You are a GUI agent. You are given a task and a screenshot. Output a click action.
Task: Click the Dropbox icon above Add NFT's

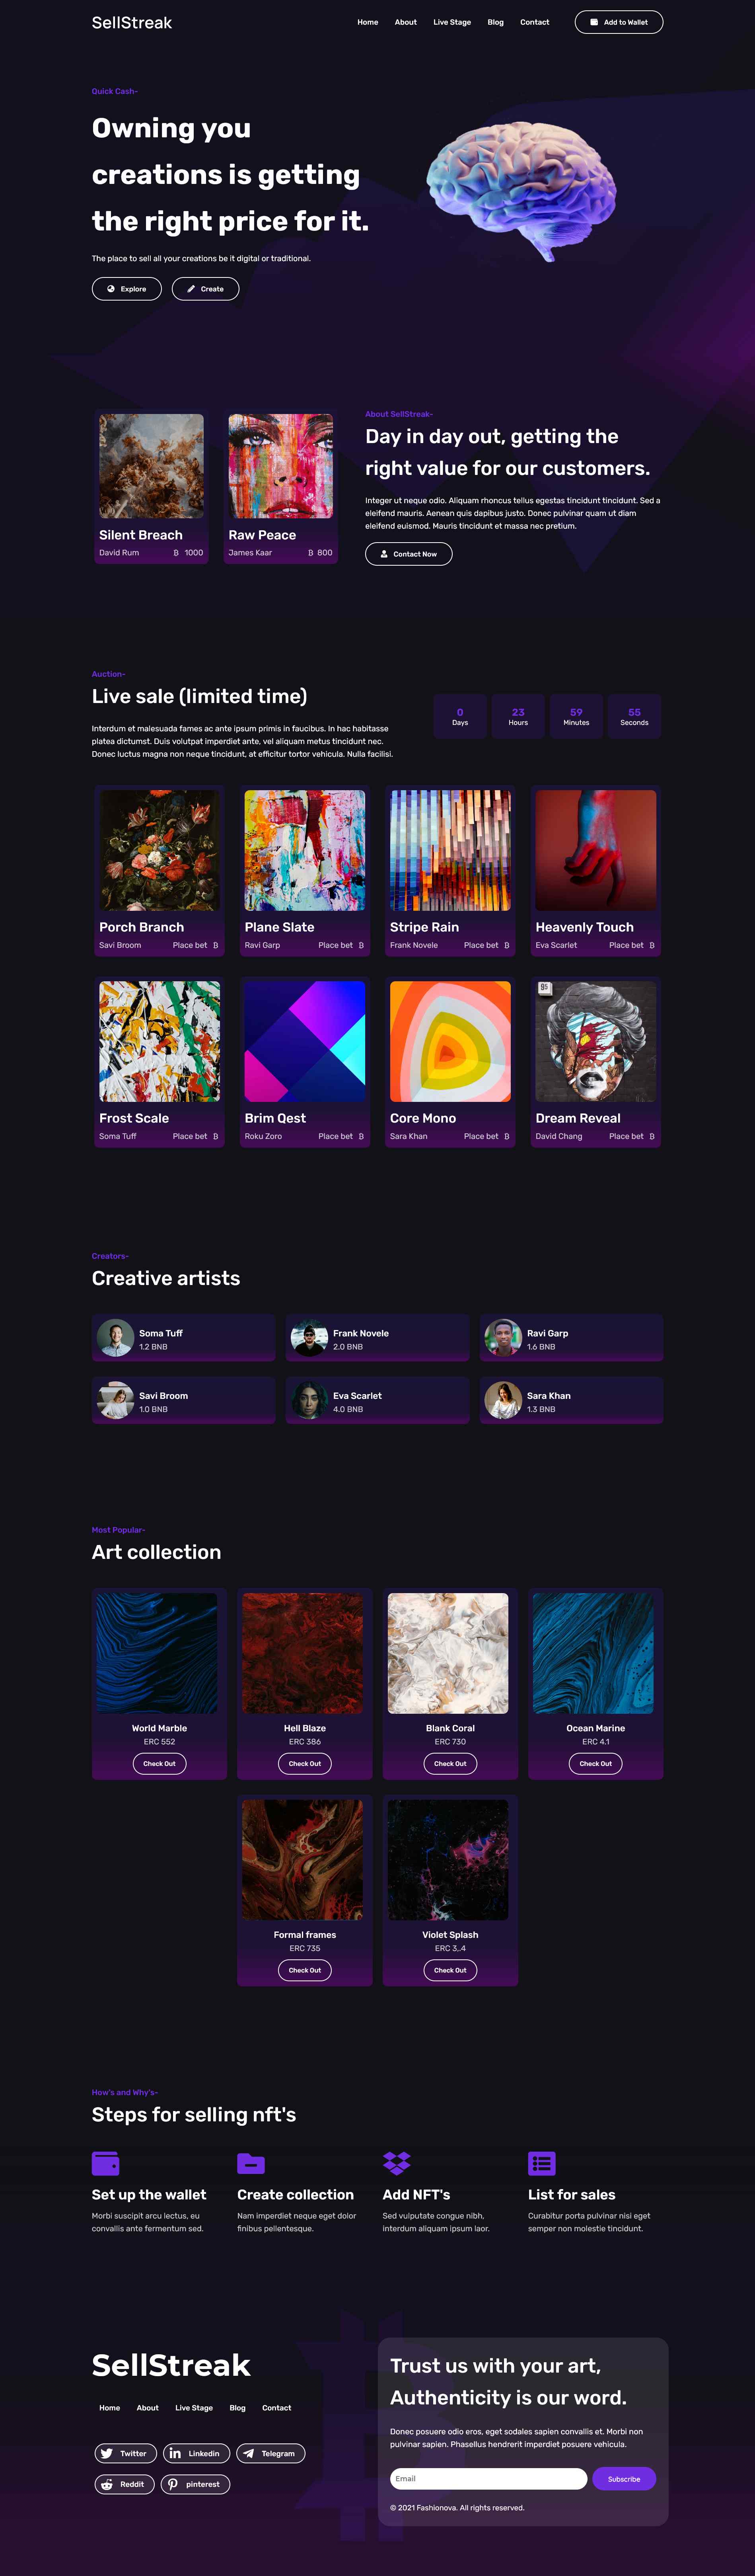(x=397, y=2163)
